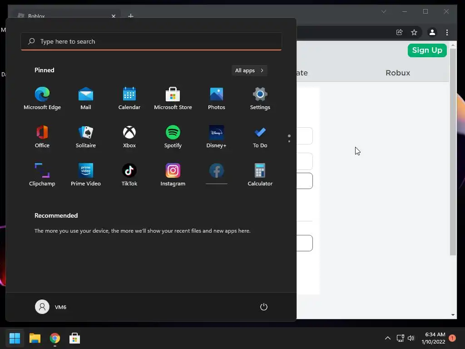The width and height of the screenshot is (465, 349).
Task: Expand the All apps list
Action: point(249,70)
